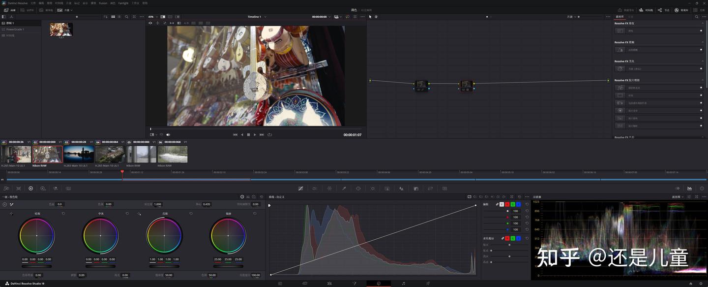Mute the viewer audio
The image size is (708, 287).
coord(168,134)
